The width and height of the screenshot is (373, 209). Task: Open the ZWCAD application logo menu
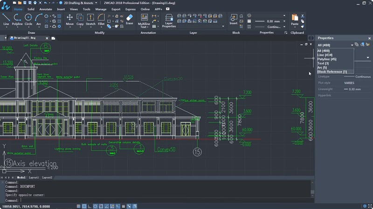coord(6,6)
